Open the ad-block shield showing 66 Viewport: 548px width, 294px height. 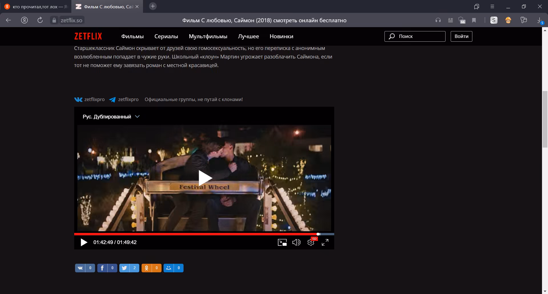[x=462, y=20]
